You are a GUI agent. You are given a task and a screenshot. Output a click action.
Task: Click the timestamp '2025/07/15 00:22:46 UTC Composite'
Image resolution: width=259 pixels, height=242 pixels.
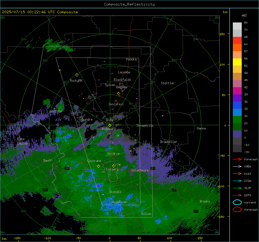pyautogui.click(x=40, y=12)
